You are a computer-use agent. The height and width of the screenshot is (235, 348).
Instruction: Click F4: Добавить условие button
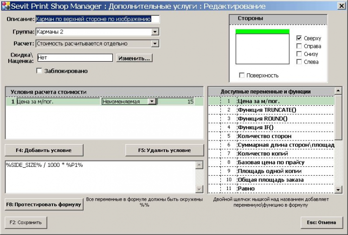pos(44,150)
